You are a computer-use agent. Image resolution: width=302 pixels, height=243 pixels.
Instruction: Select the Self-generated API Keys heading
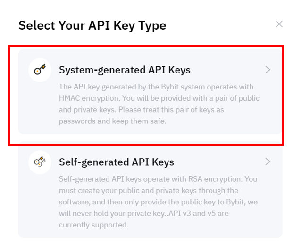(117, 162)
